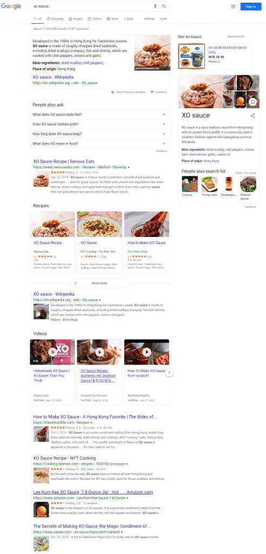Click the share icon beside XO sauce title
Viewport: 266px width, 554px height.
point(253,116)
